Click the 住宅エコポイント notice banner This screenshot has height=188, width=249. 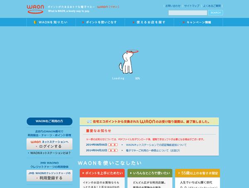tap(149, 121)
